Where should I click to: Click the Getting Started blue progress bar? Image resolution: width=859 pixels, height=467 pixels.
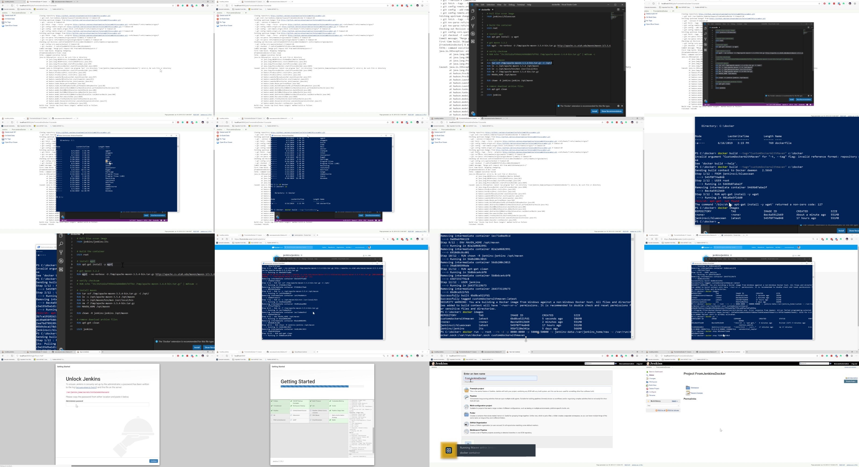(x=314, y=387)
